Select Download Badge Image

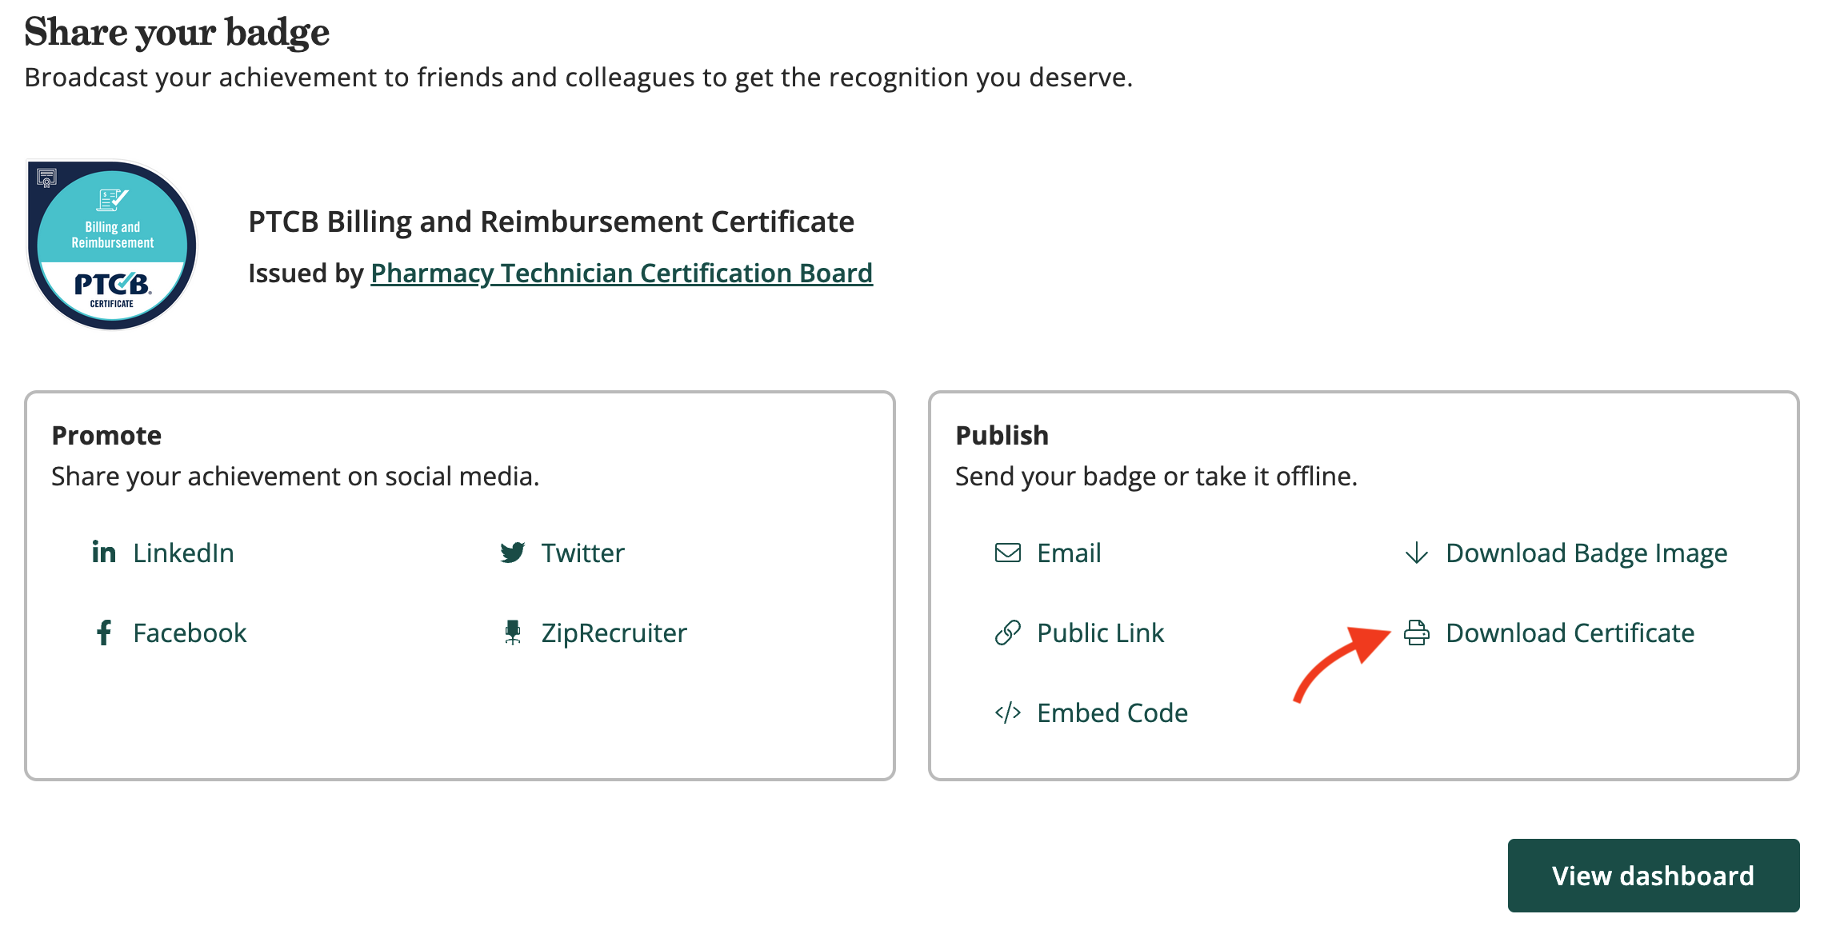click(x=1586, y=553)
